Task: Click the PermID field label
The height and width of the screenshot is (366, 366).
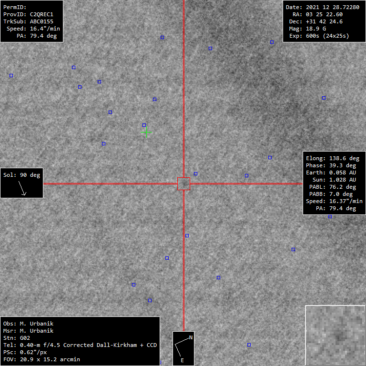Action: (15, 7)
